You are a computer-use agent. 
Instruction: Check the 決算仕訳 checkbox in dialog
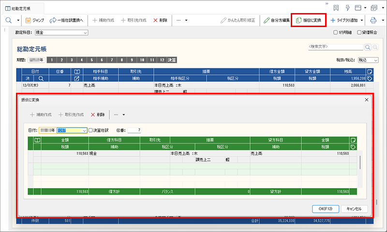coord(91,130)
